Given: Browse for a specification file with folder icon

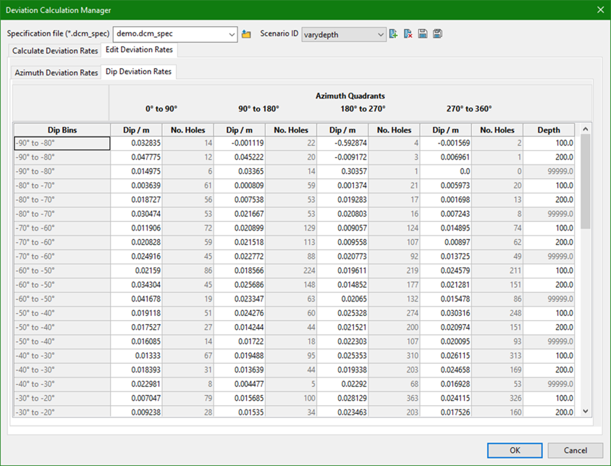Looking at the screenshot, I should point(246,34).
